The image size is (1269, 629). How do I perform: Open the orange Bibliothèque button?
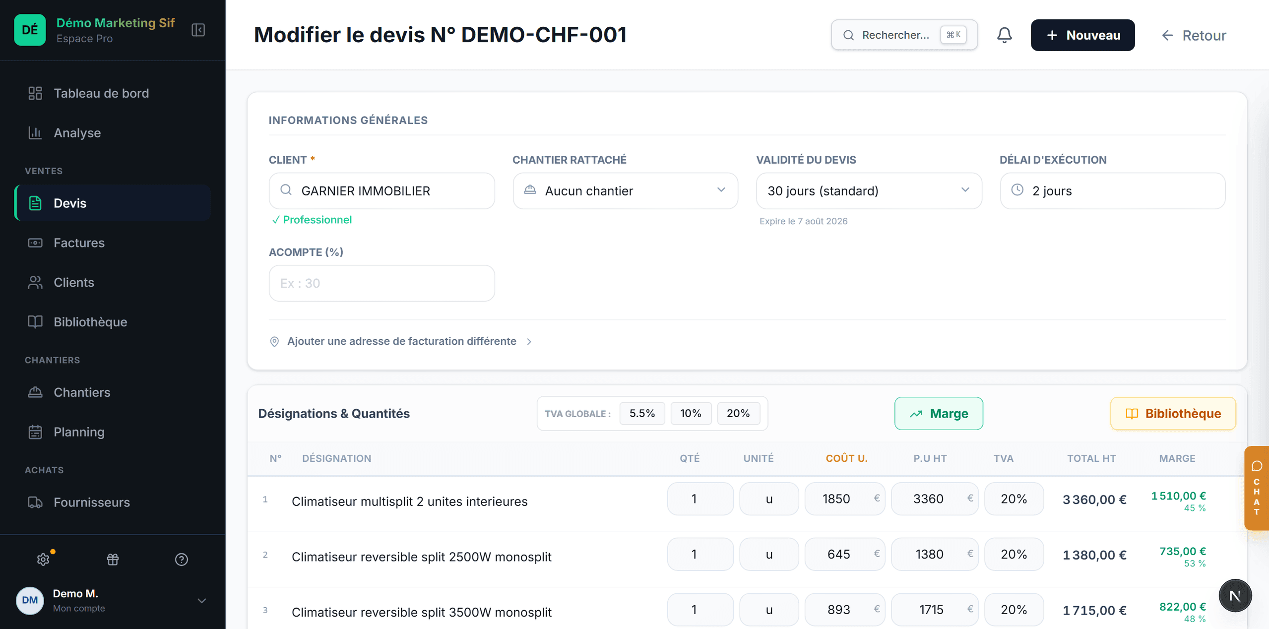tap(1173, 413)
